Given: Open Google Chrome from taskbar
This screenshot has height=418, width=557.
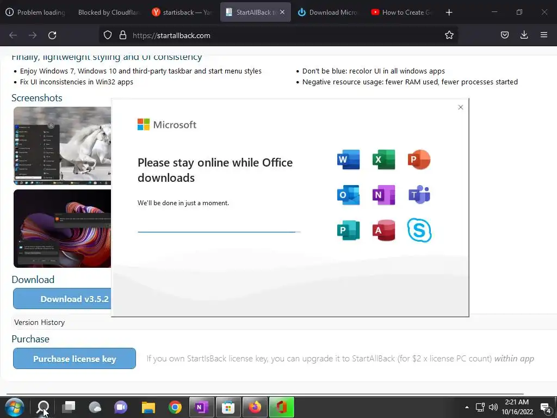Looking at the screenshot, I should [x=175, y=407].
